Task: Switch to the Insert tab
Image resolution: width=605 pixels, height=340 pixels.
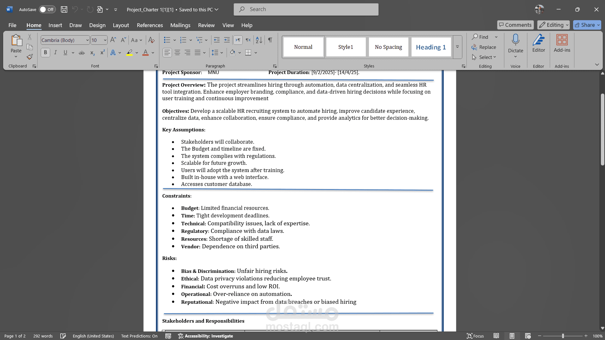Action: point(55,25)
